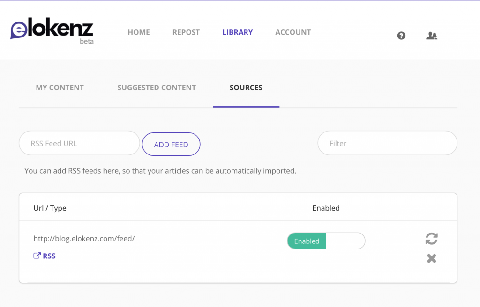
Task: Go to the HOME navigation item
Action: coord(138,32)
